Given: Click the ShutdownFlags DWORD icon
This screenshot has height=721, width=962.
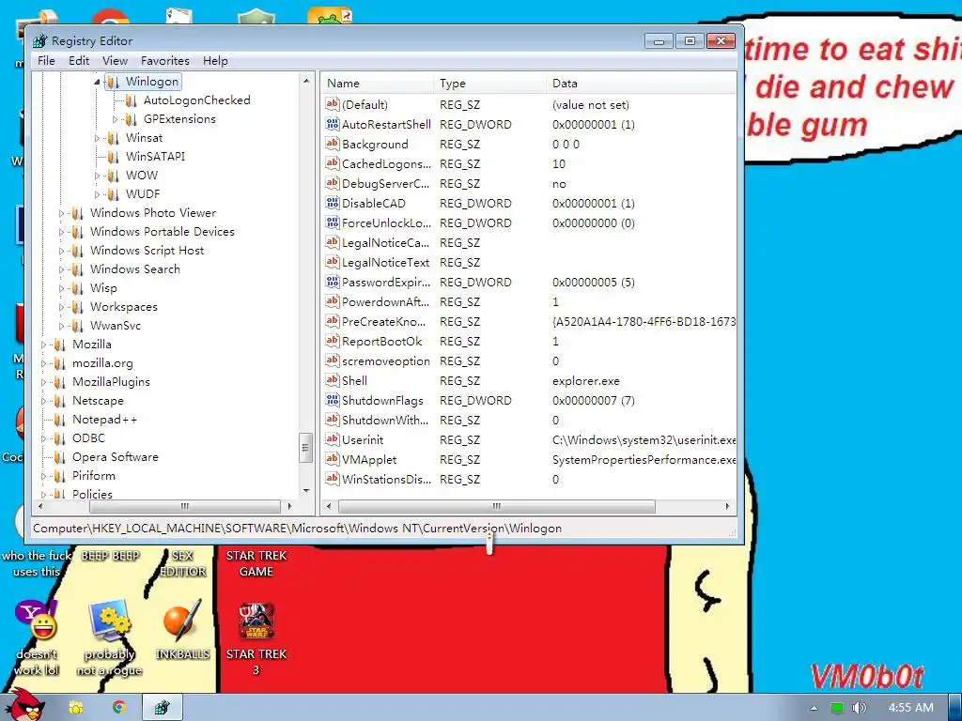Looking at the screenshot, I should pos(332,400).
